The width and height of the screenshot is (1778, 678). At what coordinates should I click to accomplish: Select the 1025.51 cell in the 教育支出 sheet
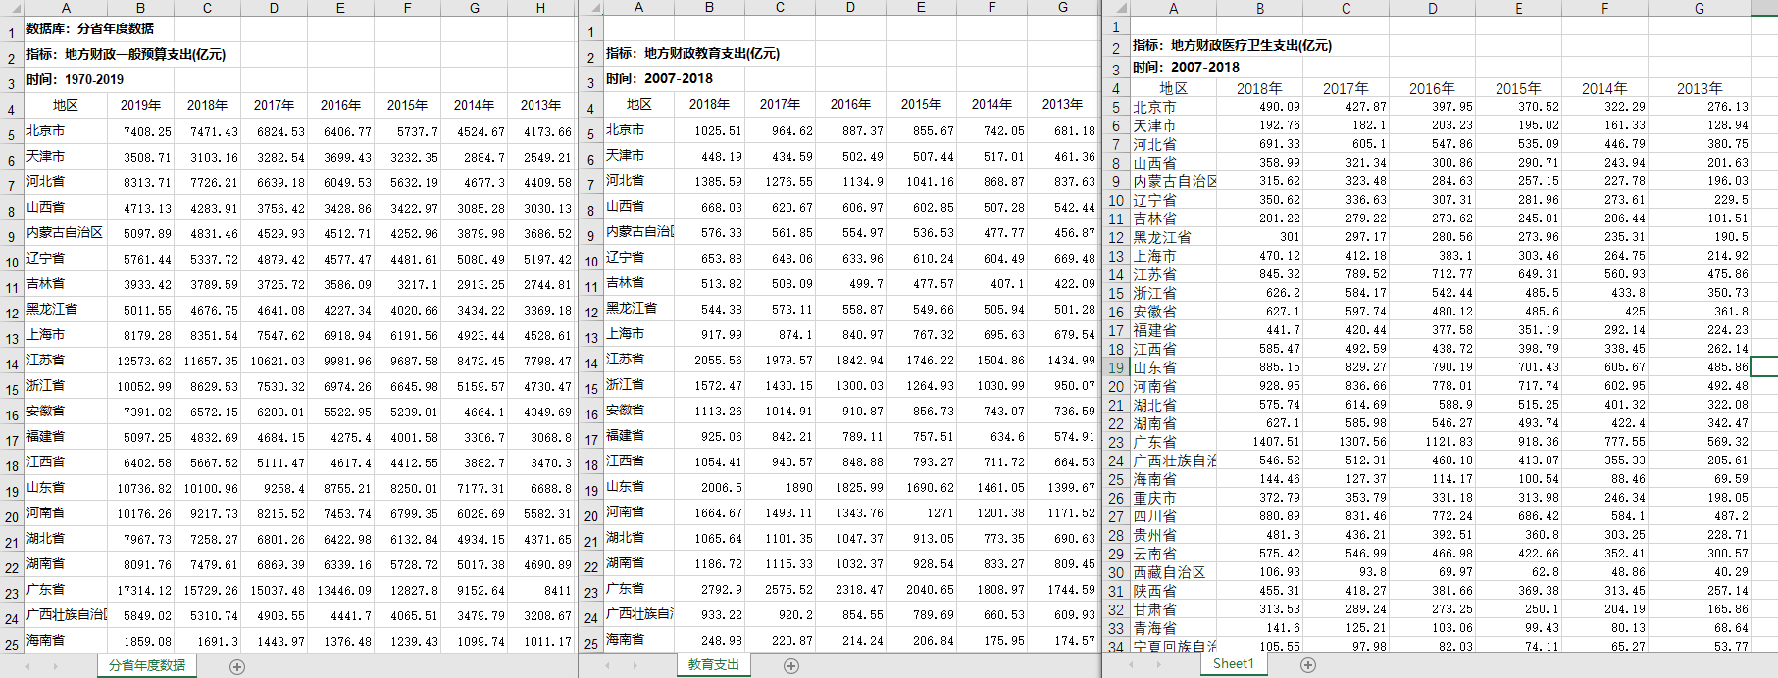click(709, 130)
